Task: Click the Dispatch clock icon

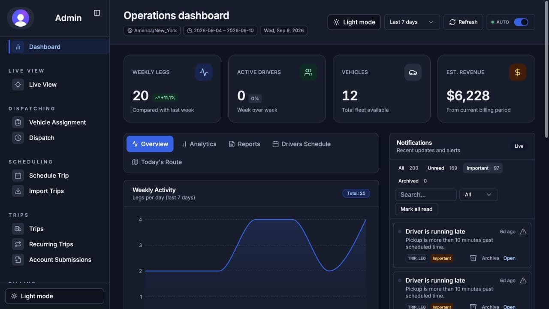Action: click(x=18, y=138)
